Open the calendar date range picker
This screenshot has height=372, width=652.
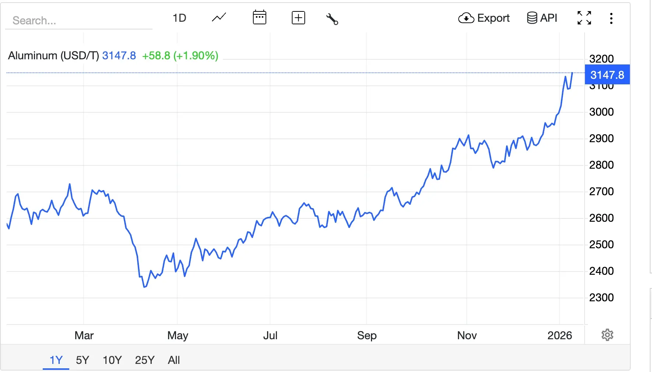pyautogui.click(x=260, y=17)
